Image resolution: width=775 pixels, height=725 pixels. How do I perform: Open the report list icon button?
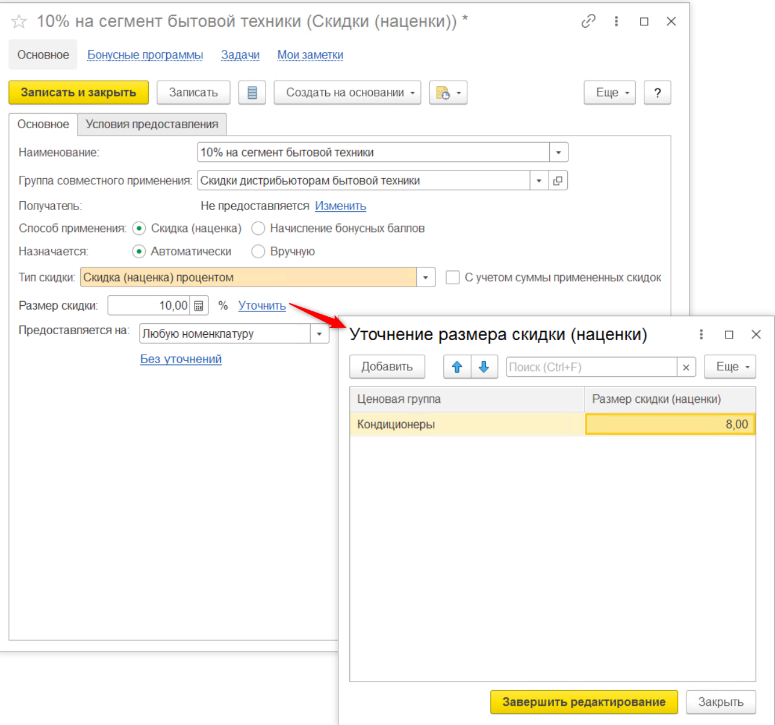[252, 93]
